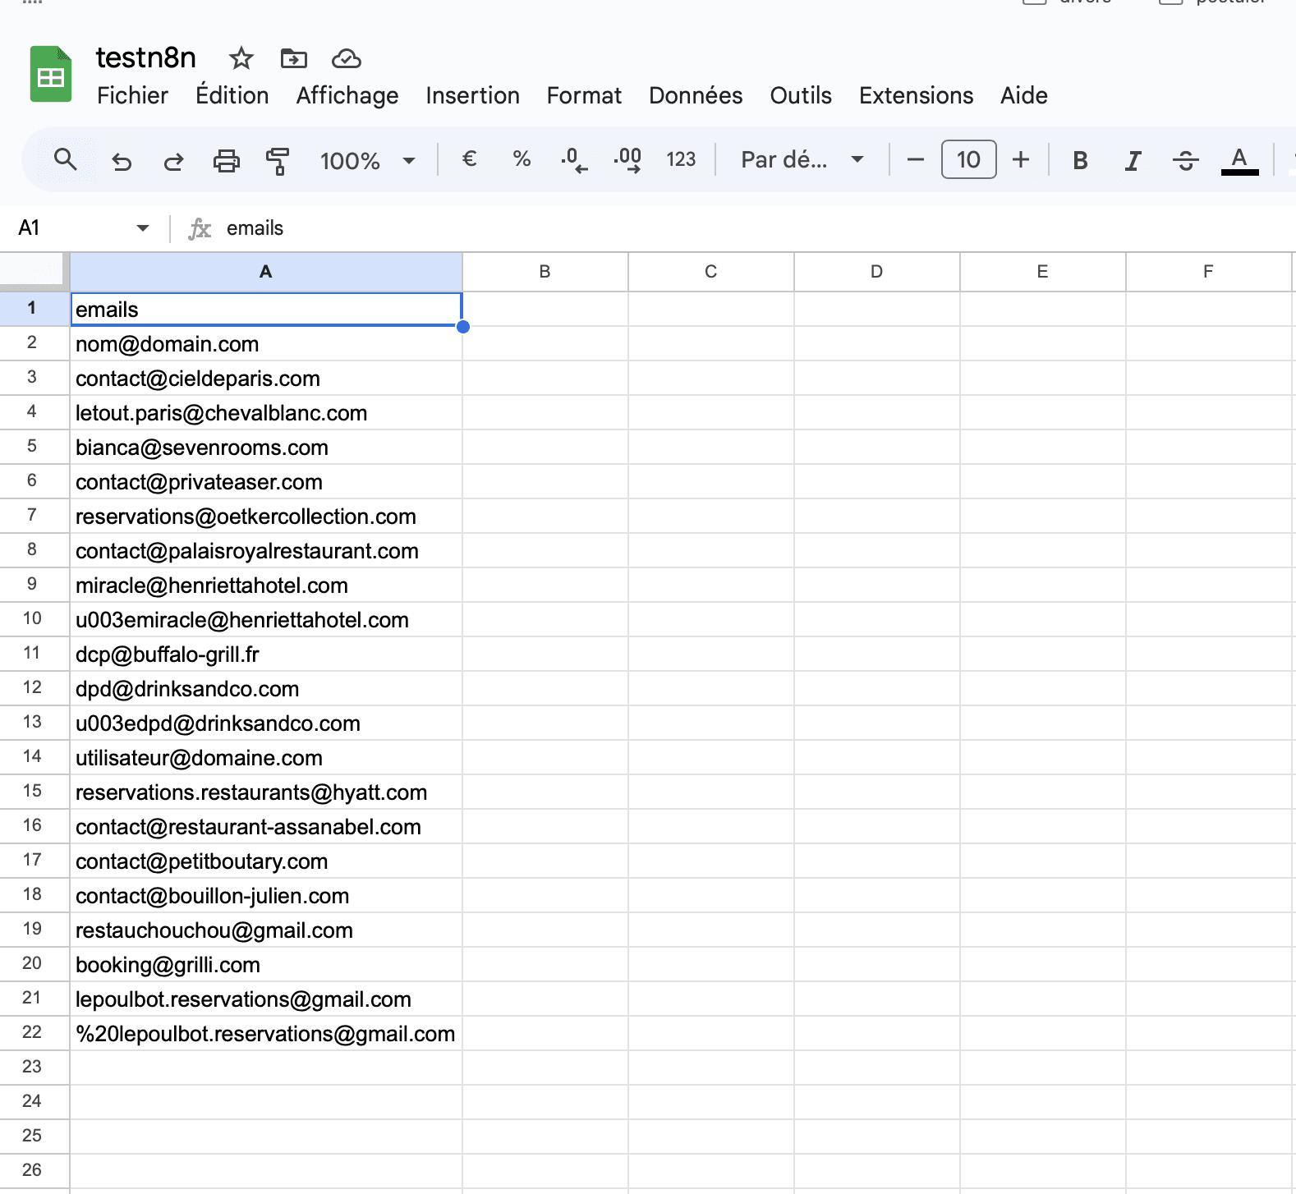Open the Google Sheets home icon
Viewport: 1296px width, 1194px height.
click(51, 74)
